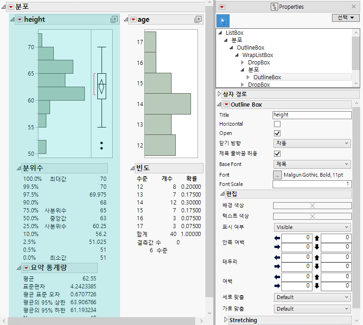The width and height of the screenshot is (363, 325).
Task: Enable the Horizontal checkbox
Action: (x=277, y=124)
